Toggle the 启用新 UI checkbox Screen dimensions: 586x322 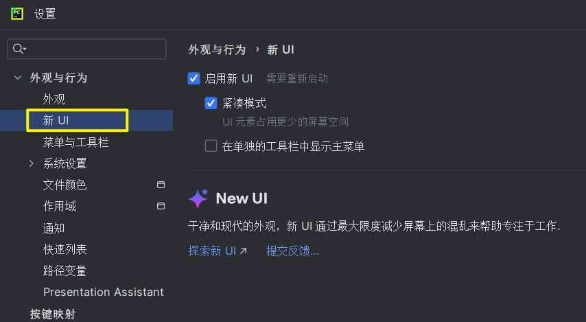click(x=194, y=78)
